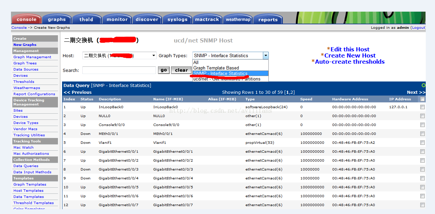The image size is (435, 214).
Task: Open the weathermap tab
Action: point(238,20)
